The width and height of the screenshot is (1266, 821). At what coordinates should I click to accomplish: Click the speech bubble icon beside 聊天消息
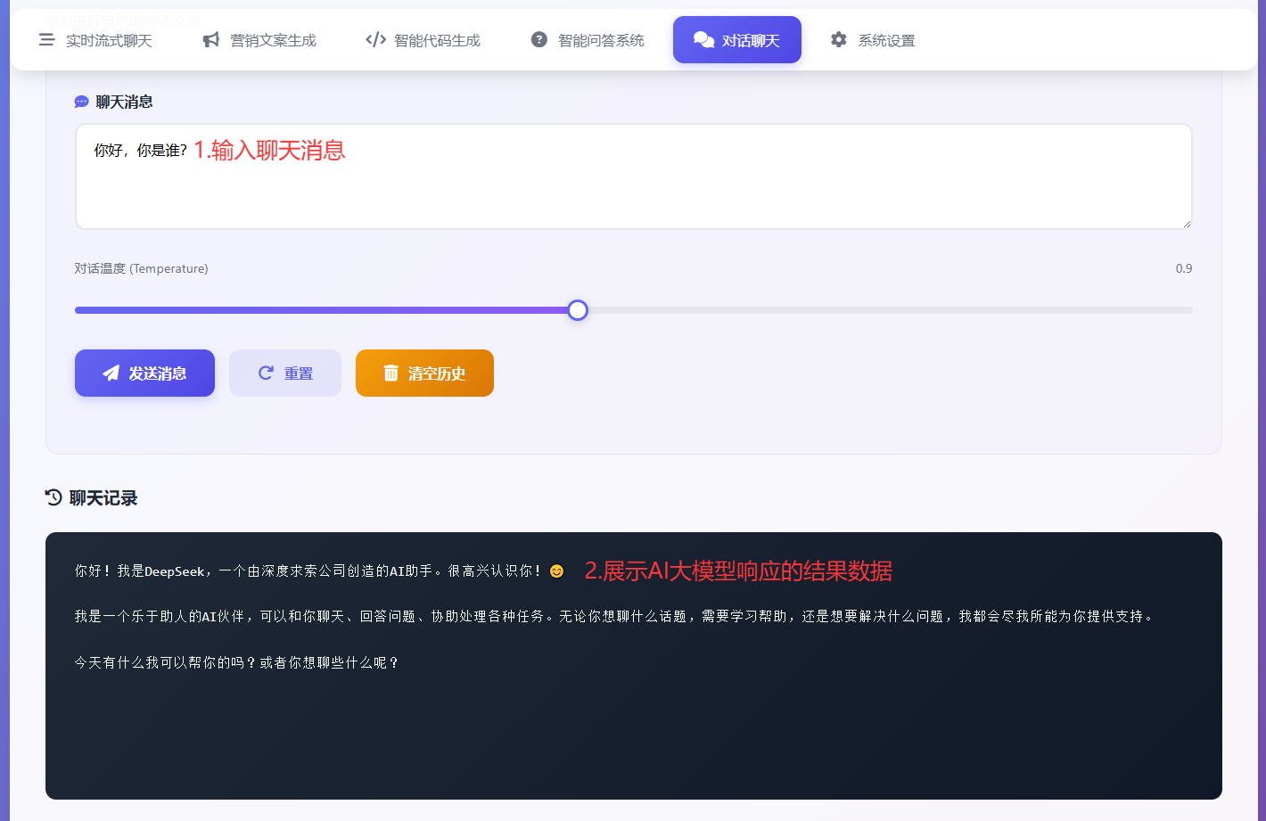(x=81, y=103)
